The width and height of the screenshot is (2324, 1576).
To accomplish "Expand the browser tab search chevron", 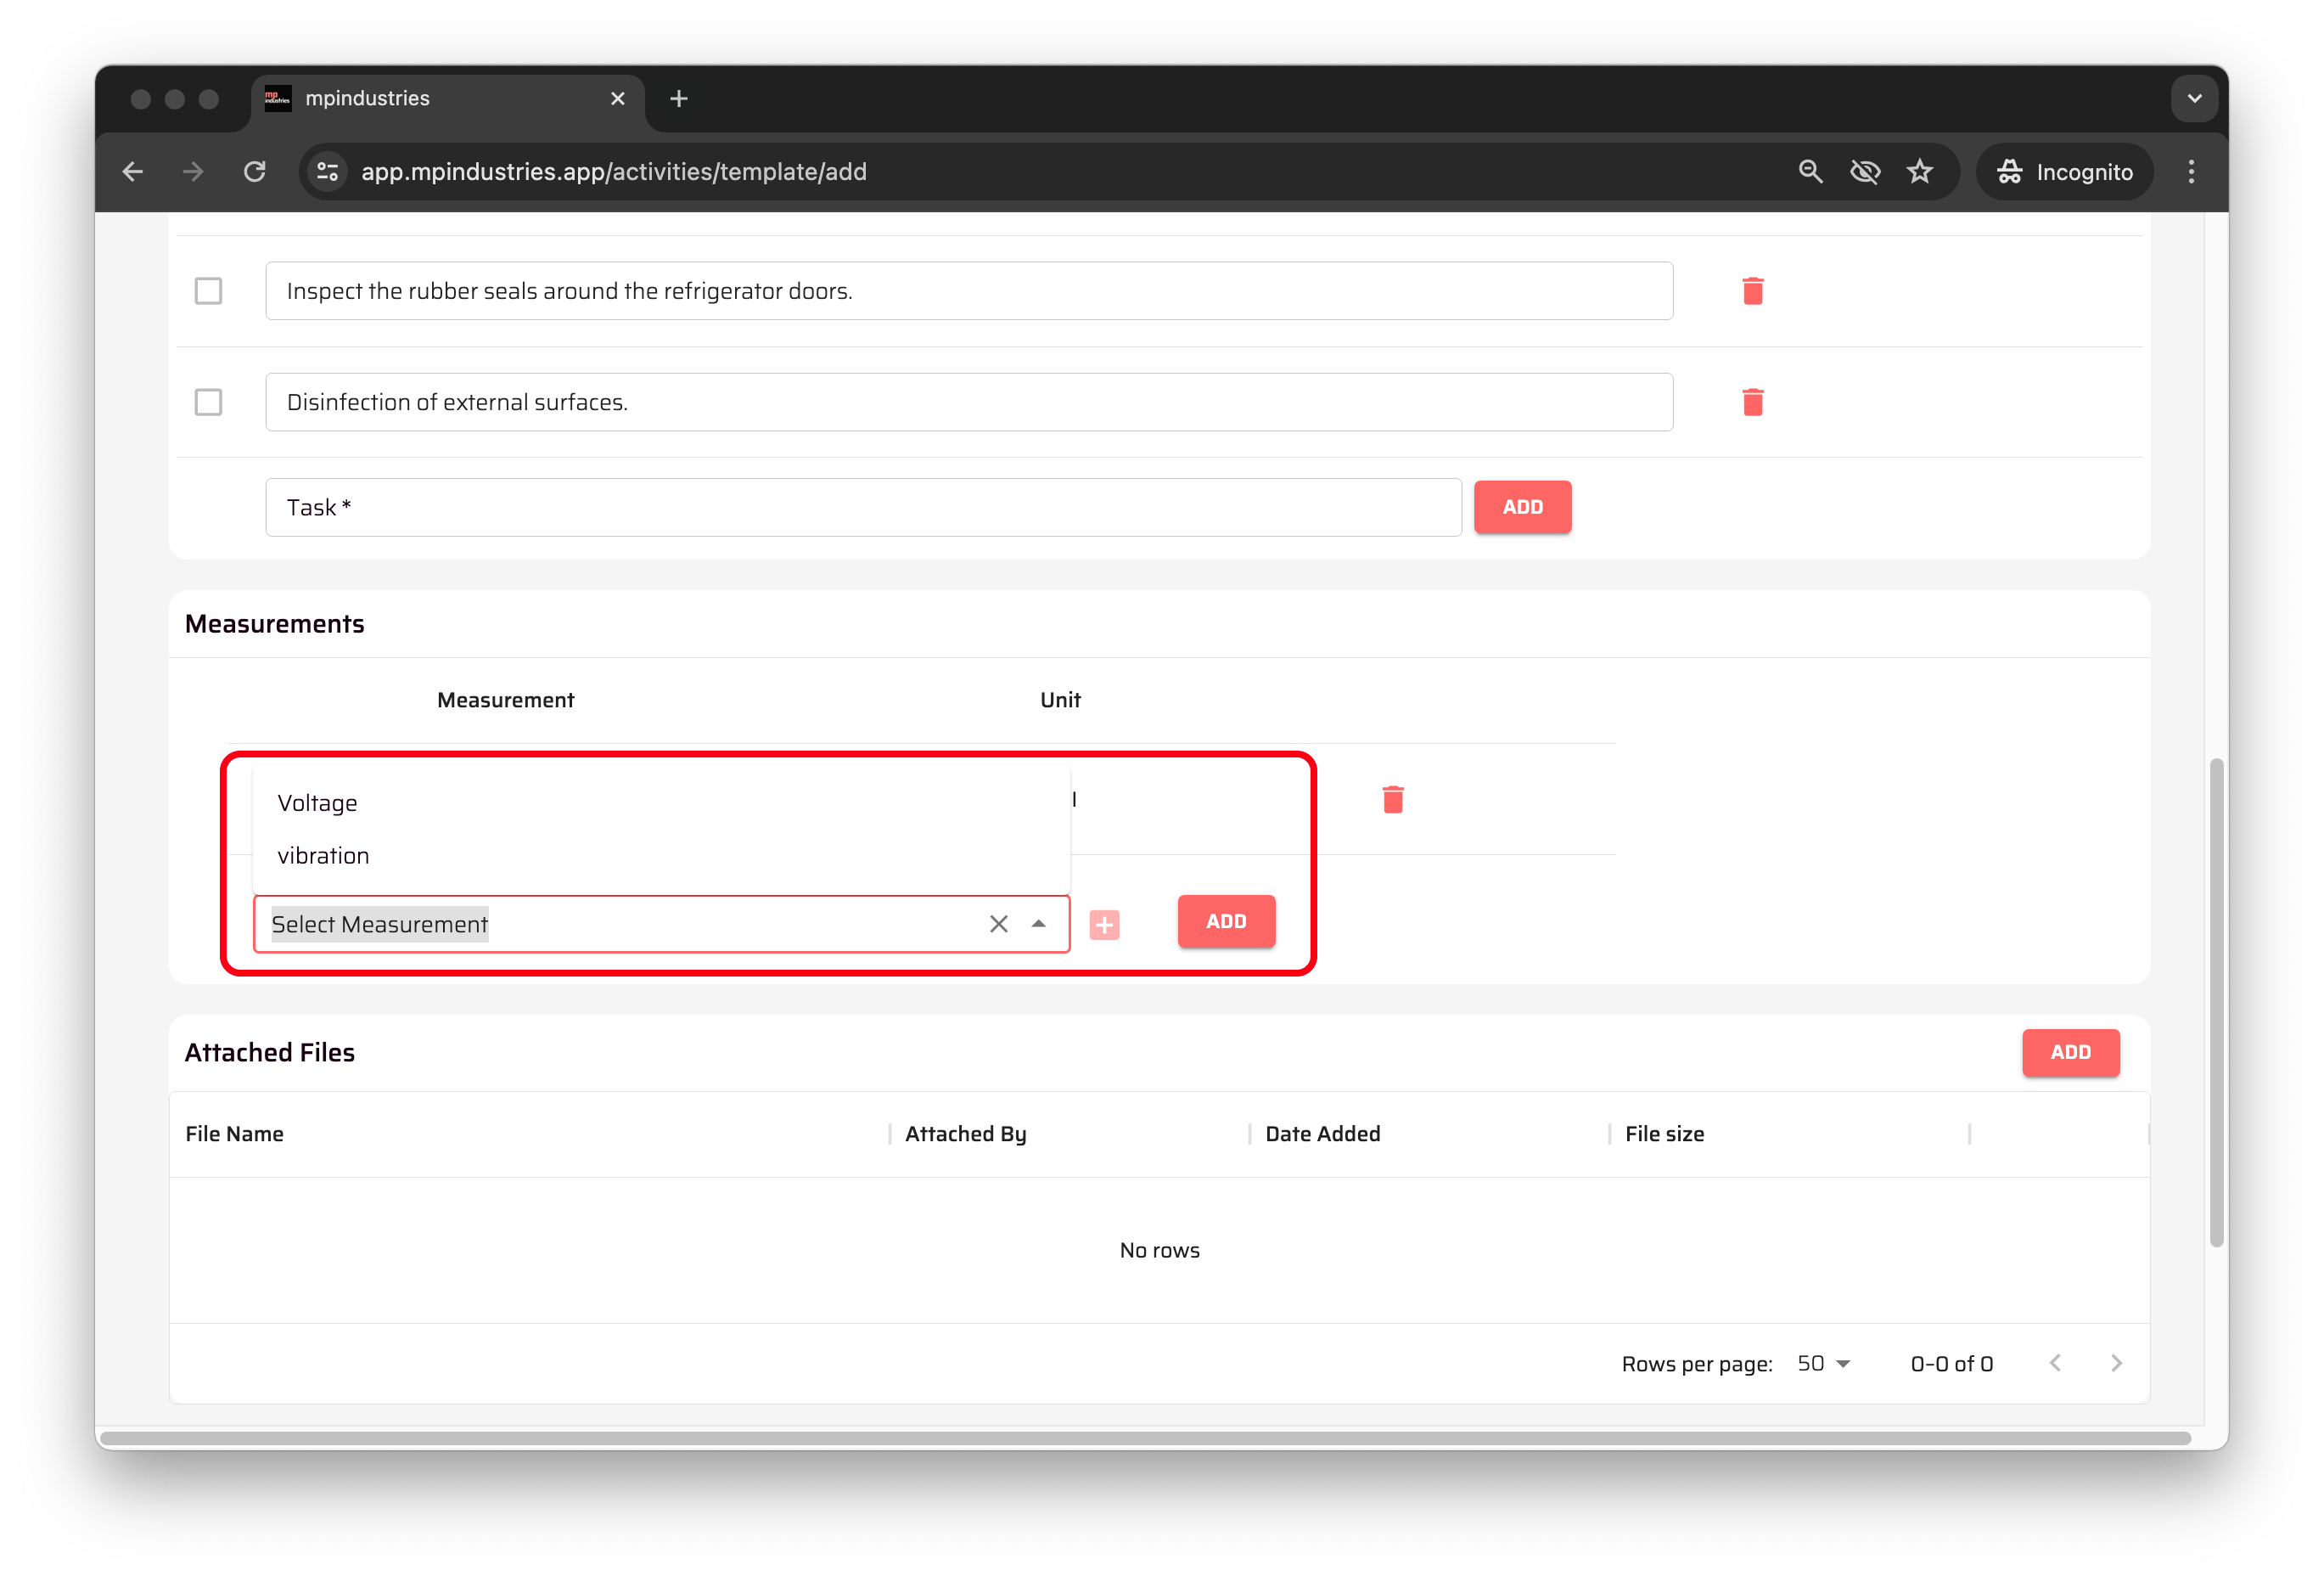I will [x=2194, y=98].
